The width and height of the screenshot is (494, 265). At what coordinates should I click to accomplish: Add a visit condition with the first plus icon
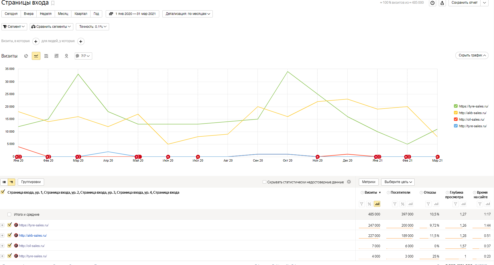tap(36, 41)
